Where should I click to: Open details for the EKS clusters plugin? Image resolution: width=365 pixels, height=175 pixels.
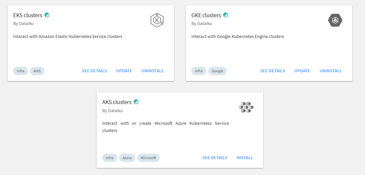(x=94, y=71)
